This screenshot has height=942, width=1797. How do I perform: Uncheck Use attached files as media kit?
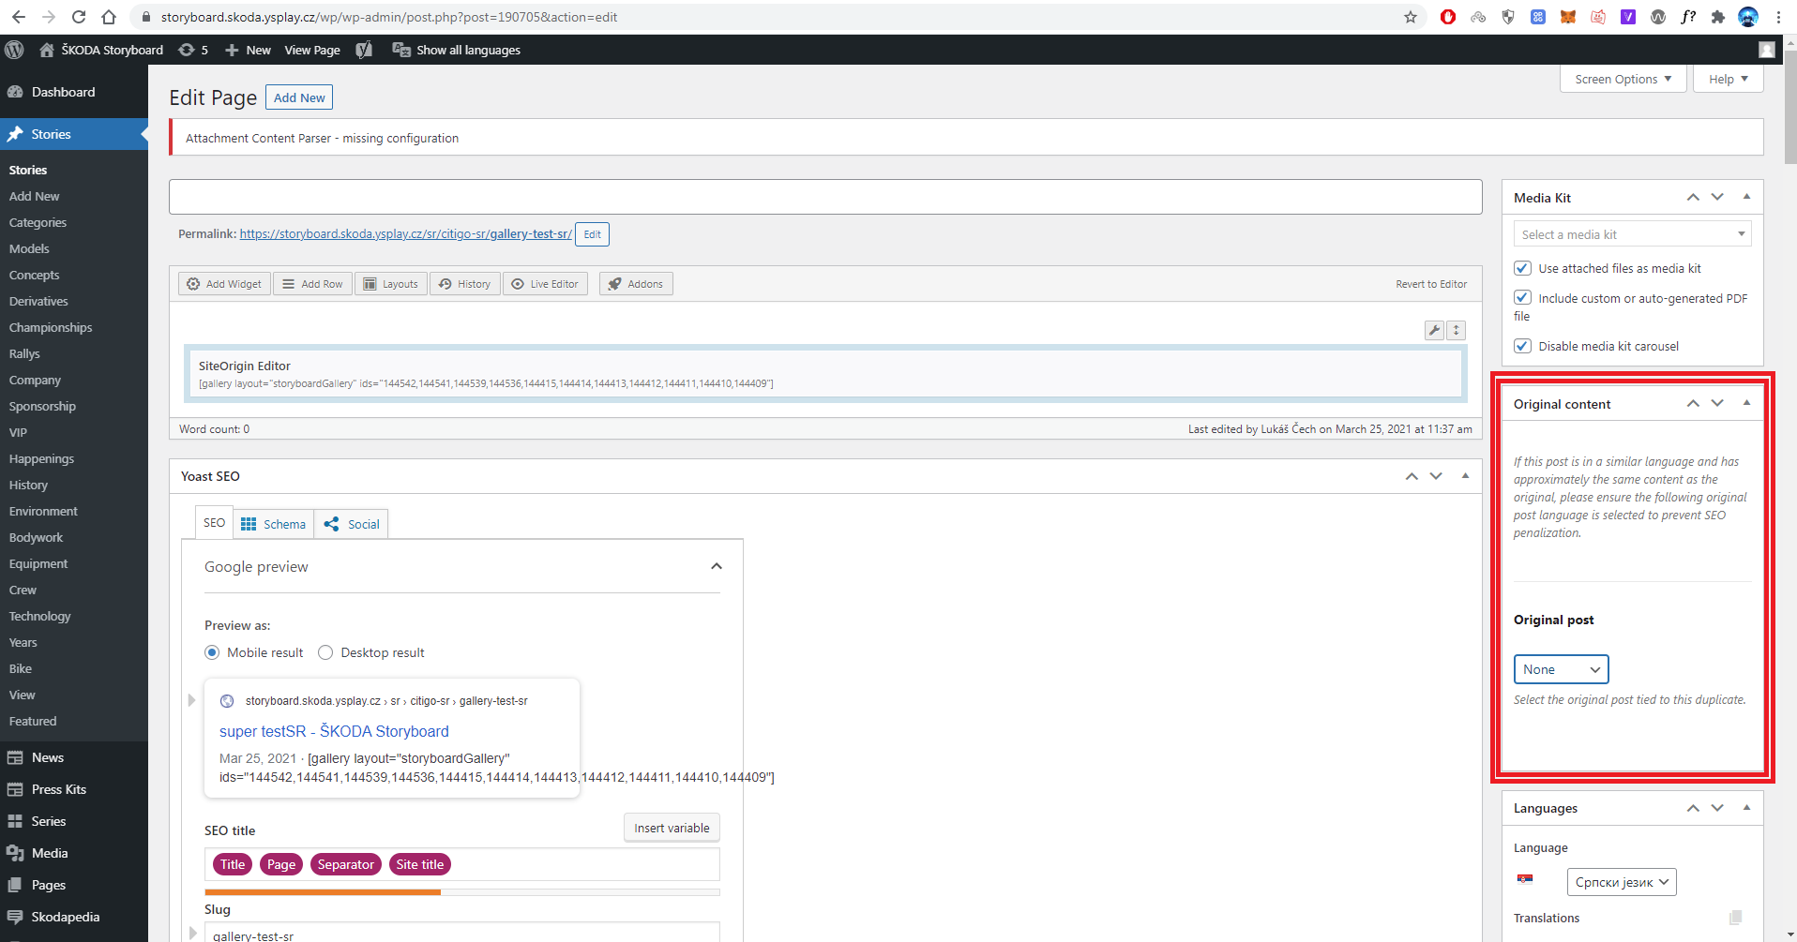(x=1522, y=268)
